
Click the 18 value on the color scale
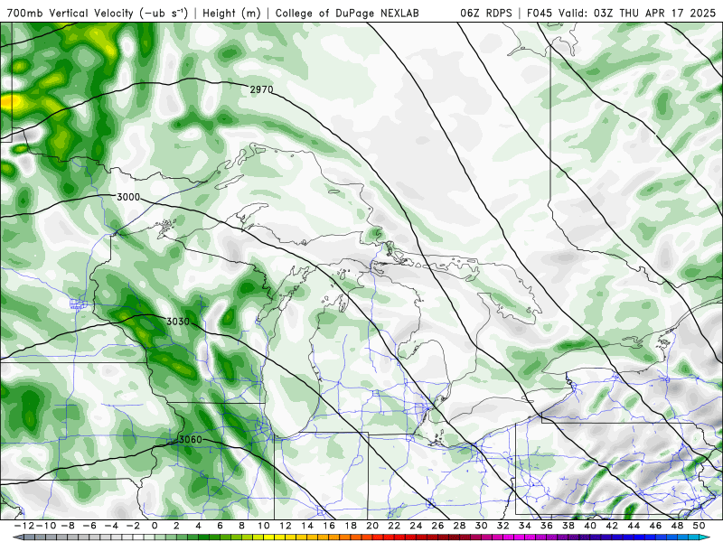pyautogui.click(x=351, y=526)
